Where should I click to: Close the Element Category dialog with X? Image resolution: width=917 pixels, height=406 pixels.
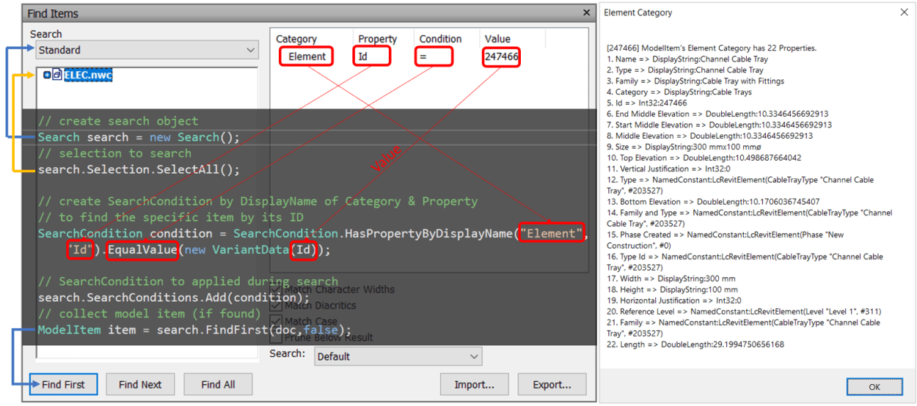[904, 12]
